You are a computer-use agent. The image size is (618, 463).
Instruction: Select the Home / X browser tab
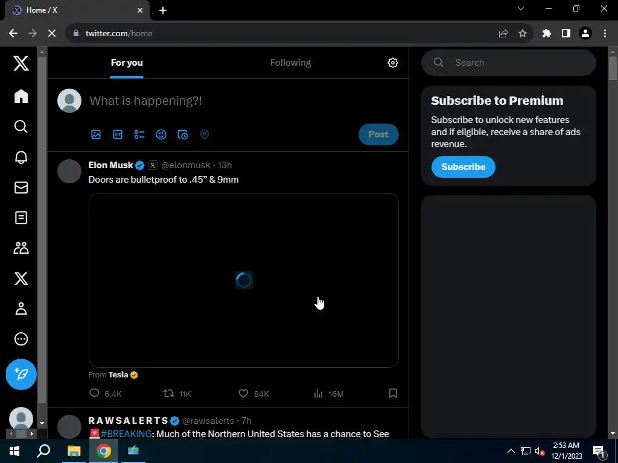pos(77,10)
